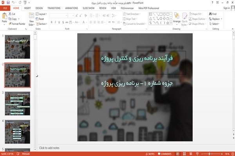Click Replace in Editing group
The width and height of the screenshot is (235, 156).
pyautogui.click(x=215, y=19)
